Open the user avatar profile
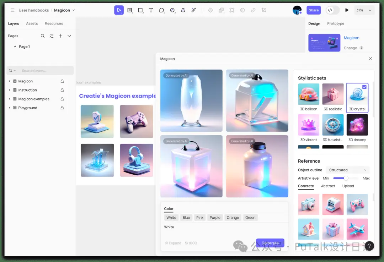The width and height of the screenshot is (384, 262). pyautogui.click(x=297, y=10)
